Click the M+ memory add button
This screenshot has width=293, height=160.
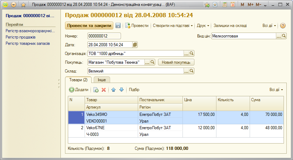pos(250,5)
